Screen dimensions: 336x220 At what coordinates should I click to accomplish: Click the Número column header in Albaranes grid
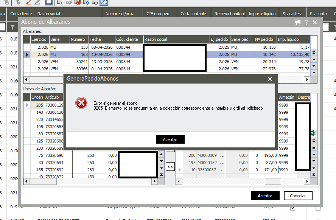click(79, 39)
